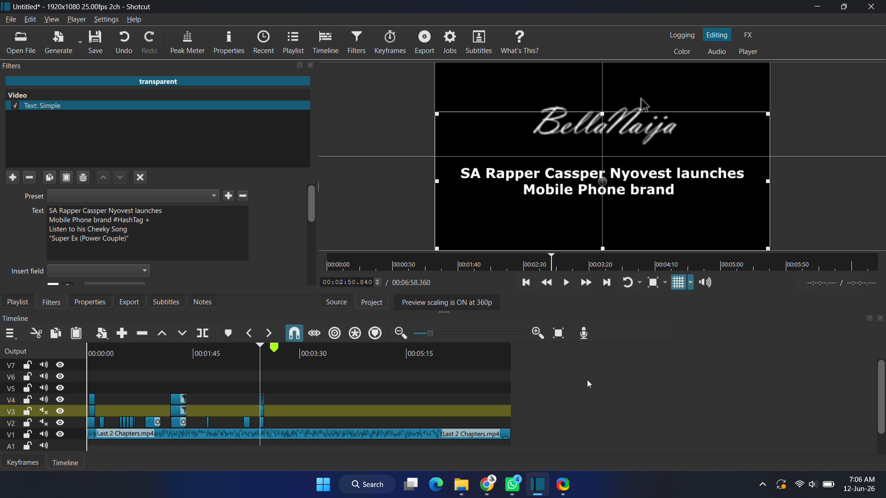Remove the selected filter

30,177
